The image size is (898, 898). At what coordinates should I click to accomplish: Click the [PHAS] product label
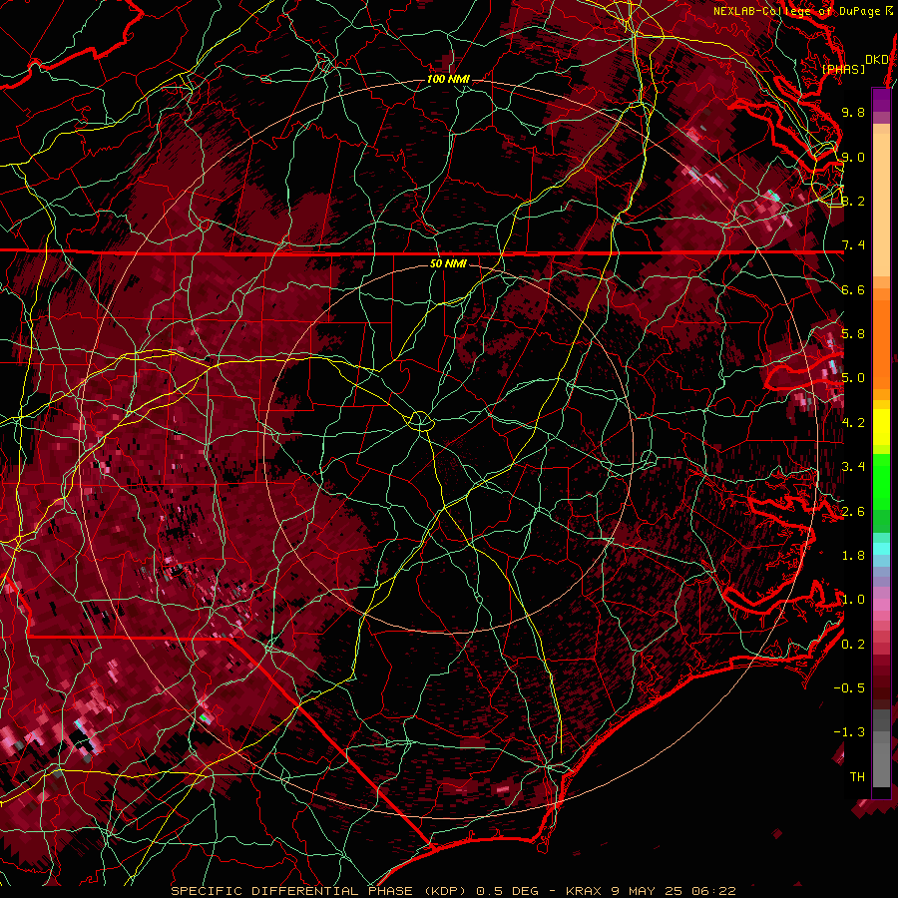[x=843, y=69]
